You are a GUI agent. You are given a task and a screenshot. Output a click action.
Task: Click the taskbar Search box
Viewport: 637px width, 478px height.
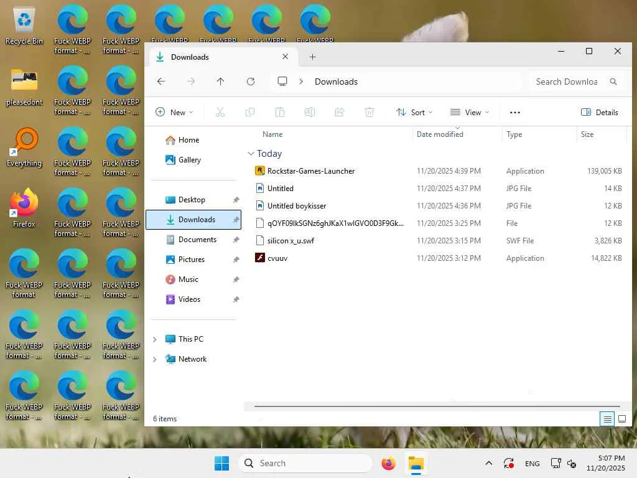coord(305,463)
